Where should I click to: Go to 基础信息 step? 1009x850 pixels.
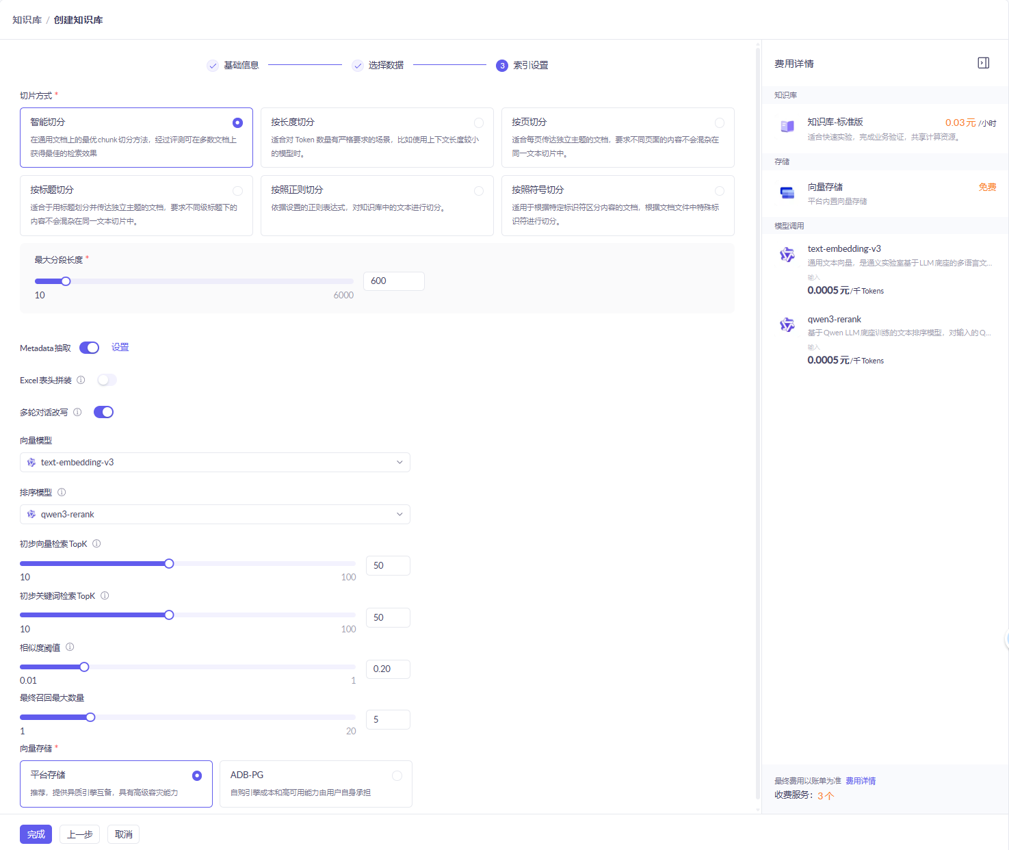tap(233, 65)
